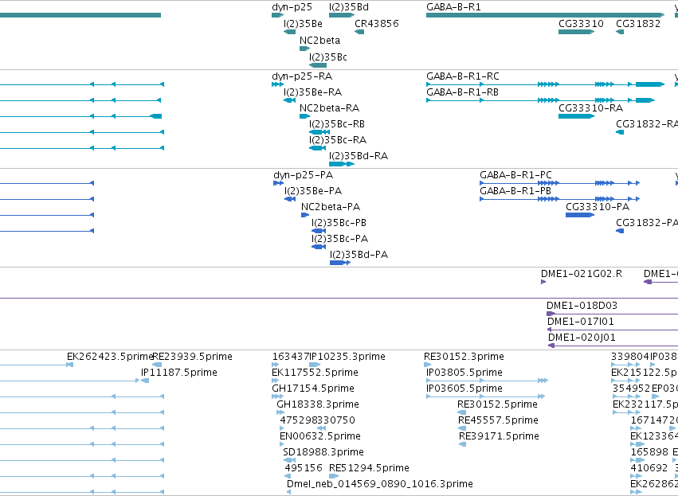Select protein dyn-p25-PA

click(x=303, y=175)
